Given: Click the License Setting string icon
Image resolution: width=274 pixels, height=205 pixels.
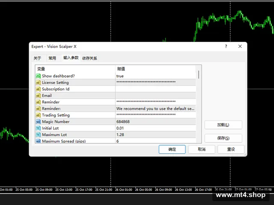Looking at the screenshot, I should click(x=38, y=82).
